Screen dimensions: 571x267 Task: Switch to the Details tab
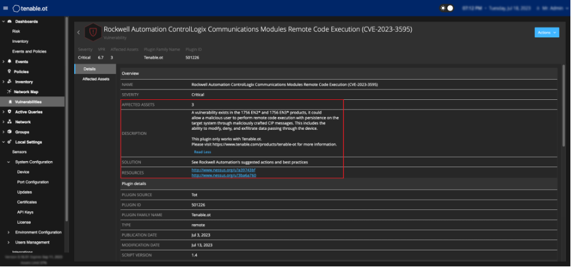click(95, 69)
